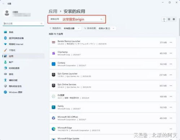Open more options for Microsoft Edge
Image resolution: width=180 pixels, height=140 pixels.
[171, 129]
